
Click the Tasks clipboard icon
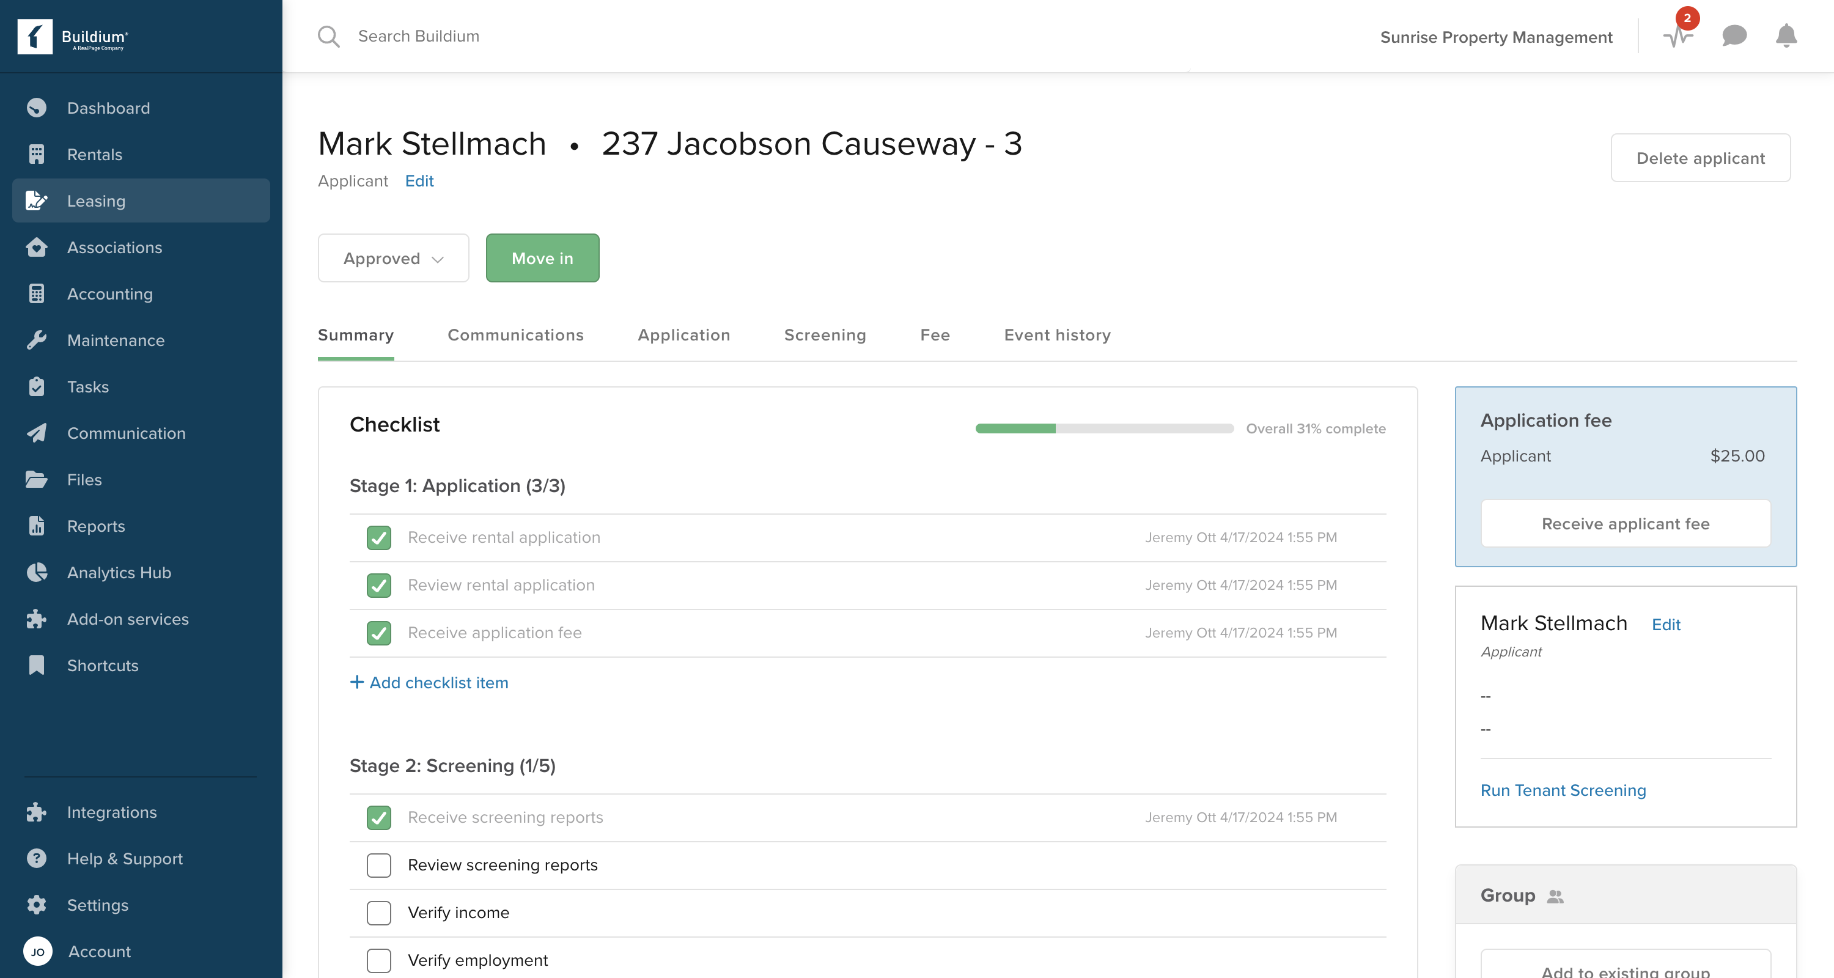tap(36, 386)
